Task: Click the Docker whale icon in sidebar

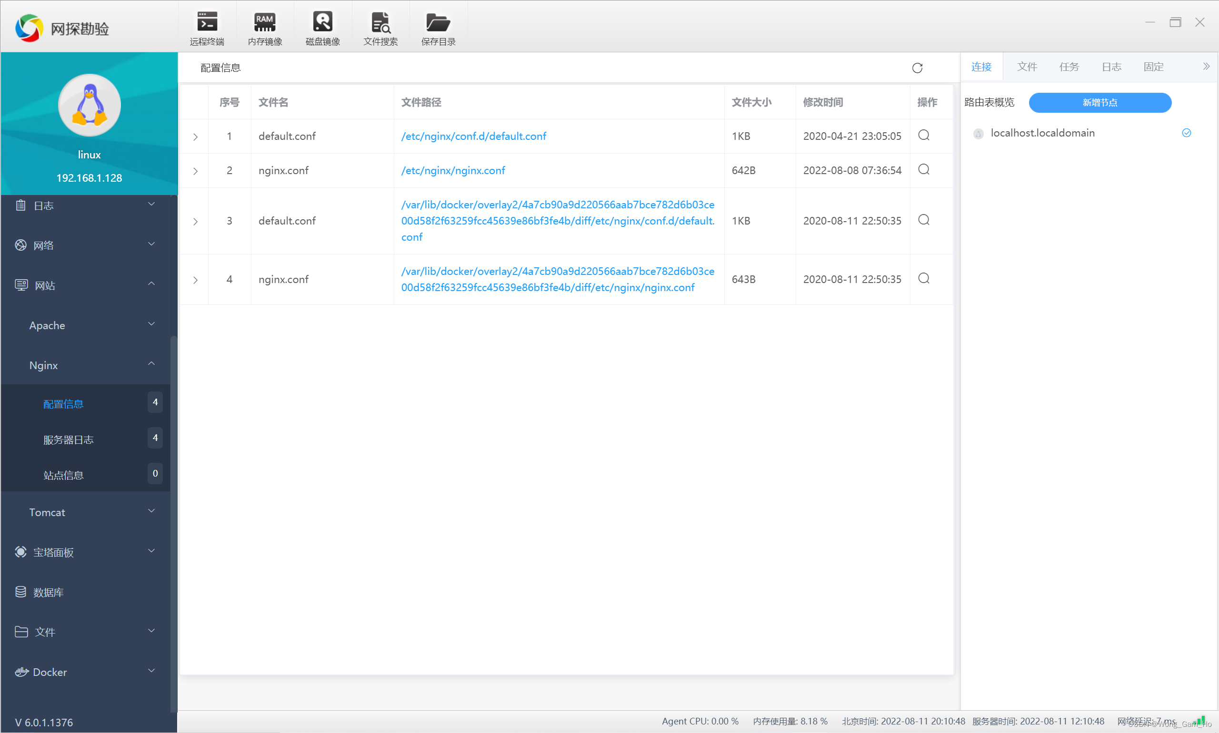Action: pos(21,672)
